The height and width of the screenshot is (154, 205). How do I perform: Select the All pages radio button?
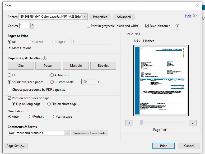10,42
